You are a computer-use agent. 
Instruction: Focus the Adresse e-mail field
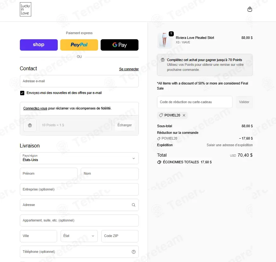coord(79,81)
